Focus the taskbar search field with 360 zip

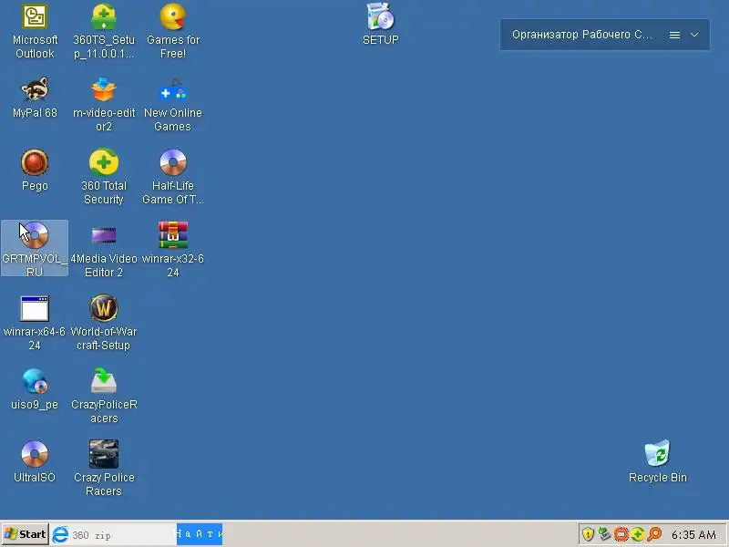coord(123,535)
